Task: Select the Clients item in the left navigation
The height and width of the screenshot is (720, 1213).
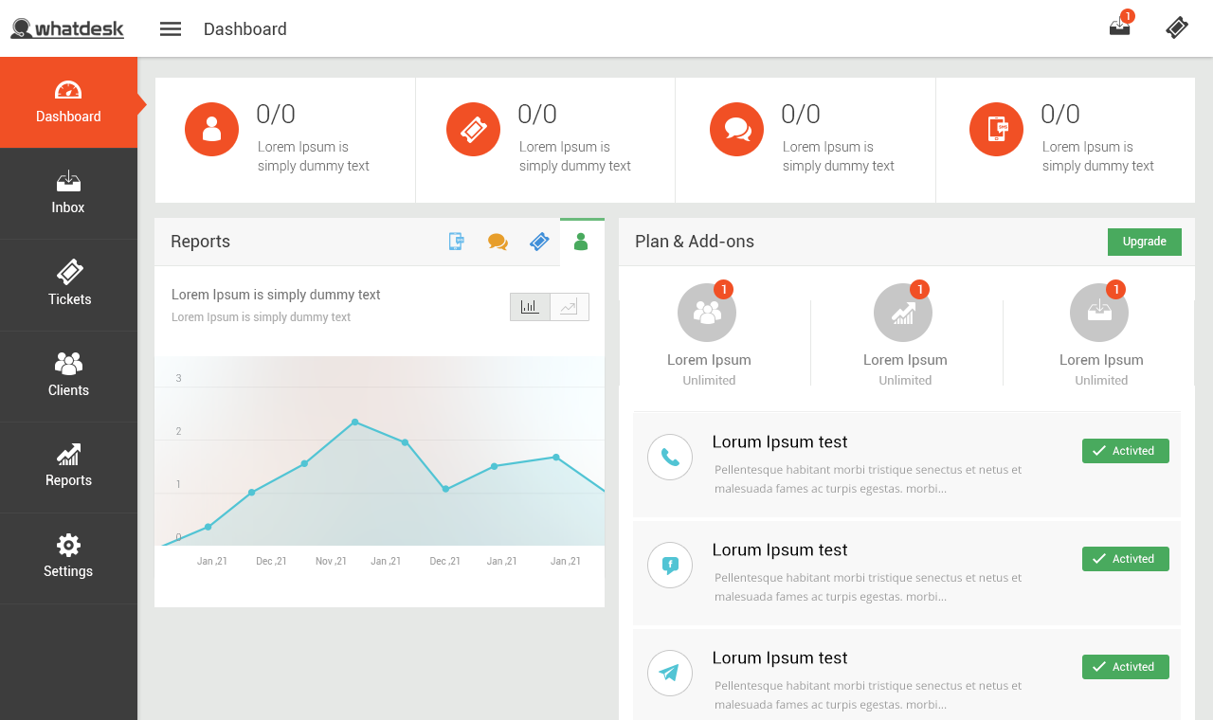Action: 68,376
